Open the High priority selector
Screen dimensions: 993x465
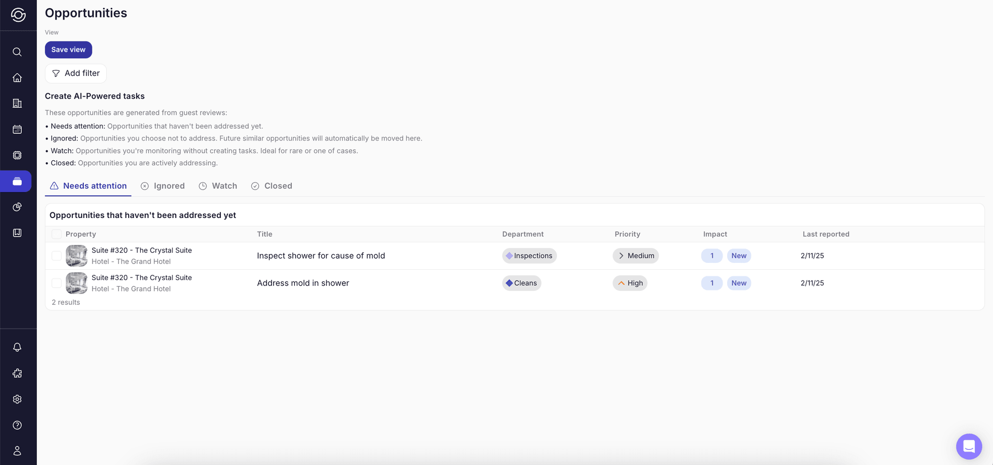click(x=629, y=283)
